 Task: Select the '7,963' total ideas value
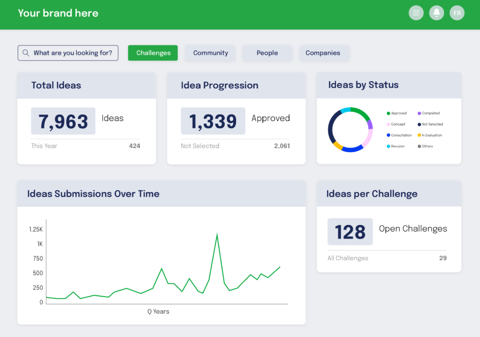click(63, 121)
